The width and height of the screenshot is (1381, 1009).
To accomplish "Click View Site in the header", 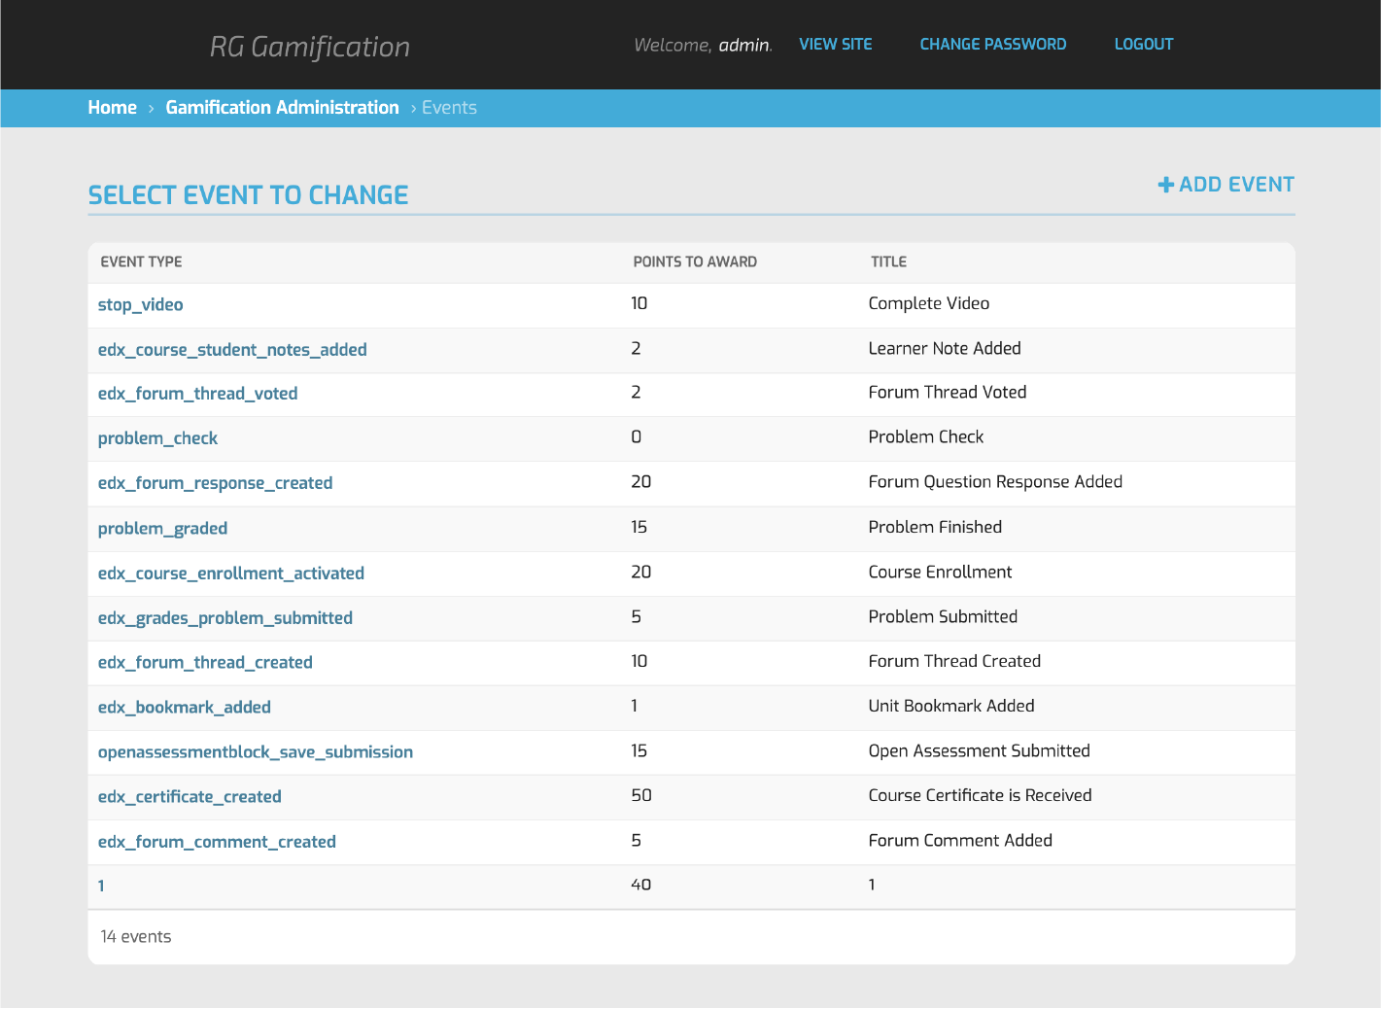I will click(x=836, y=45).
